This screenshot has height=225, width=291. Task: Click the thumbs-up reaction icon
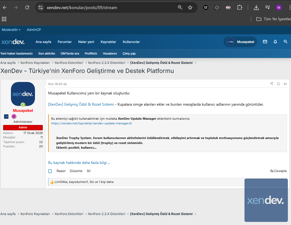[x=52, y=182]
